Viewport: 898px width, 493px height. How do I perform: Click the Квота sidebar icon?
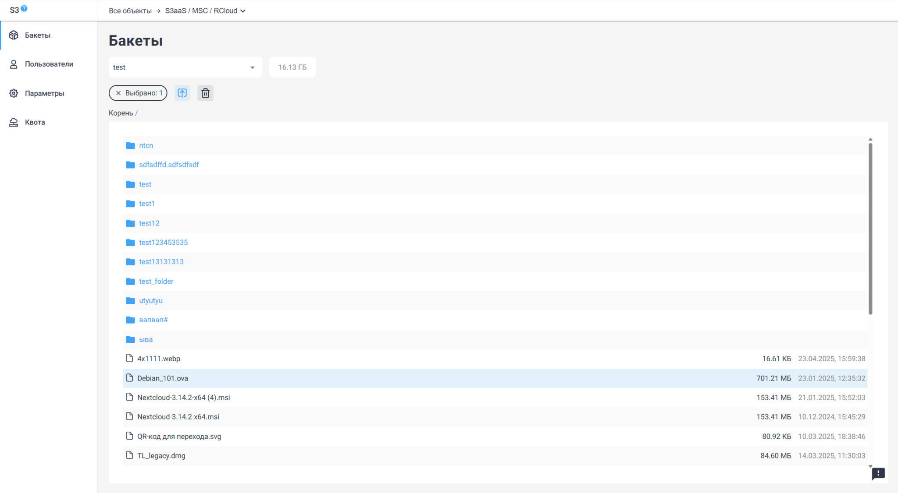[14, 122]
